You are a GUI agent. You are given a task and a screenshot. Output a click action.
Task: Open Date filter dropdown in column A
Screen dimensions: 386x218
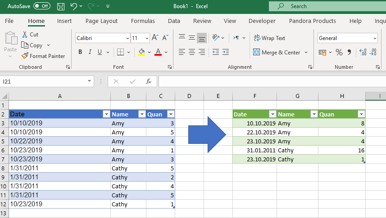click(x=106, y=114)
